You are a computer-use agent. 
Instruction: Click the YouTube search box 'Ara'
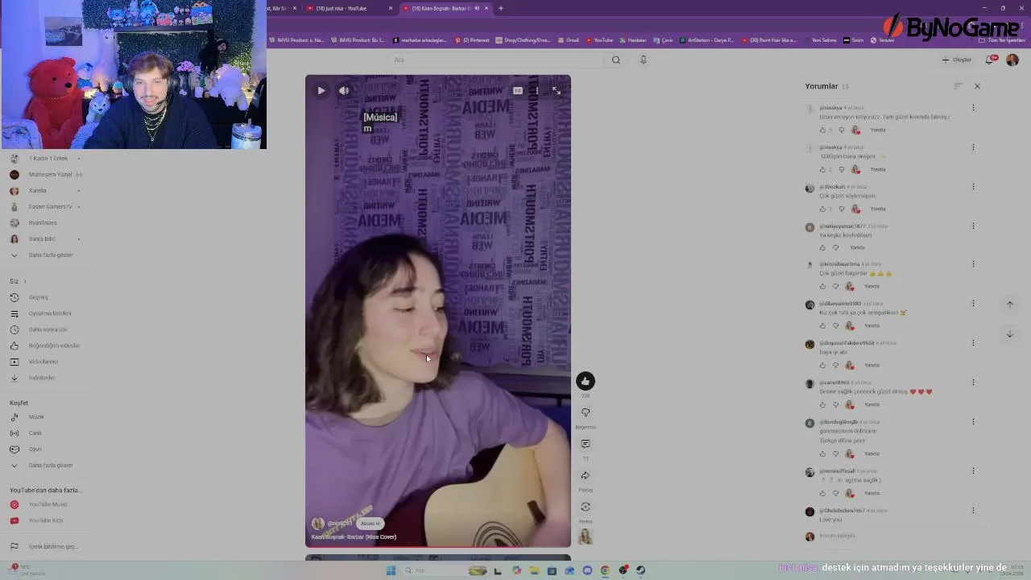click(496, 60)
